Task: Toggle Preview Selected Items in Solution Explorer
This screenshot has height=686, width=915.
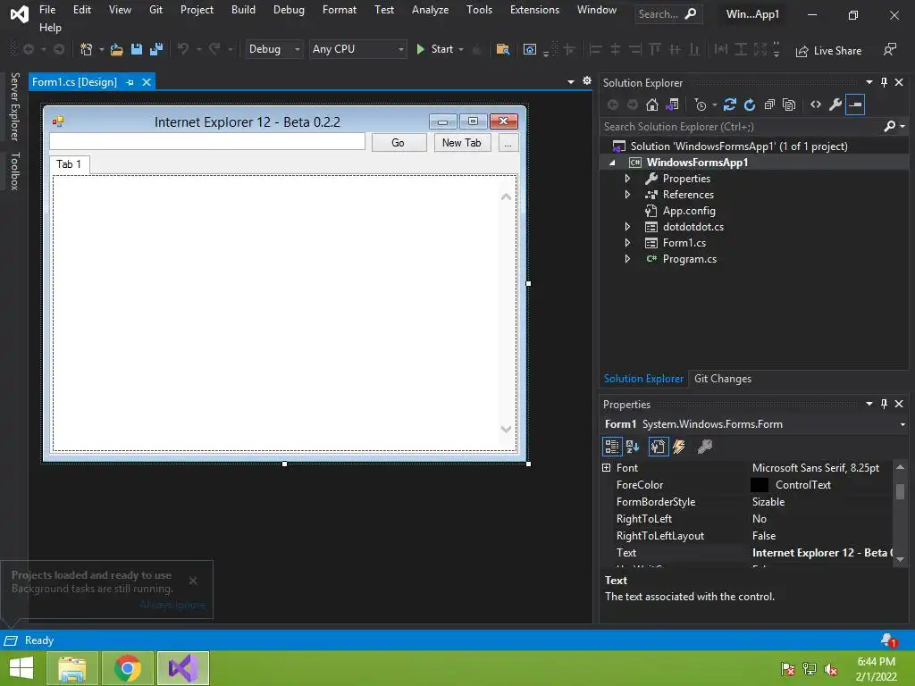Action: [855, 105]
